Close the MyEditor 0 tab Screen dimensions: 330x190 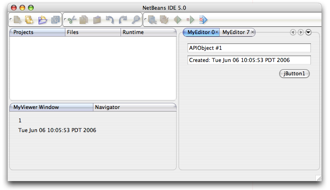pyautogui.click(x=217, y=32)
